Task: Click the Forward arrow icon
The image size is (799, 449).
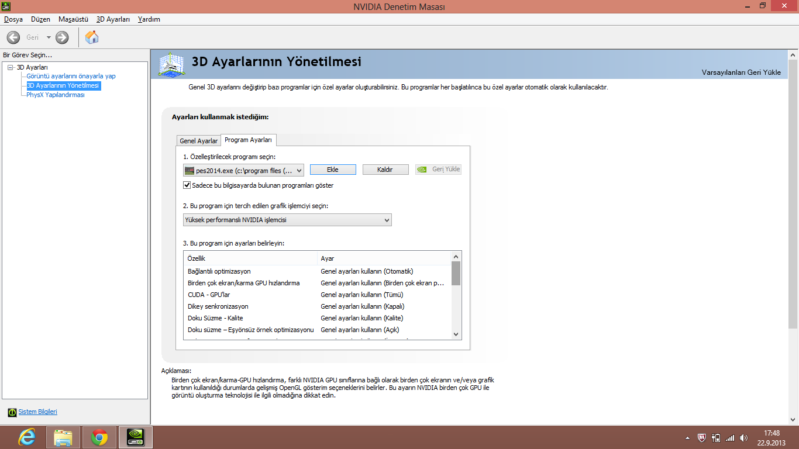Action: [62, 37]
